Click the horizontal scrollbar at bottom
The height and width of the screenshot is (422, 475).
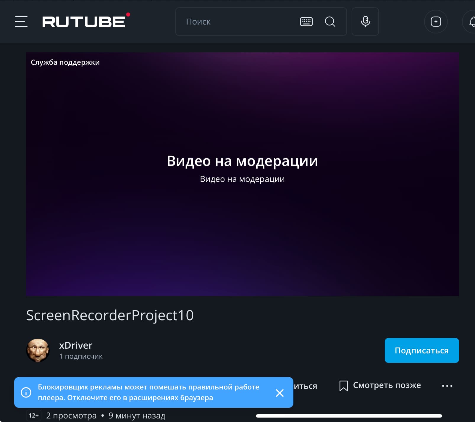(349, 416)
